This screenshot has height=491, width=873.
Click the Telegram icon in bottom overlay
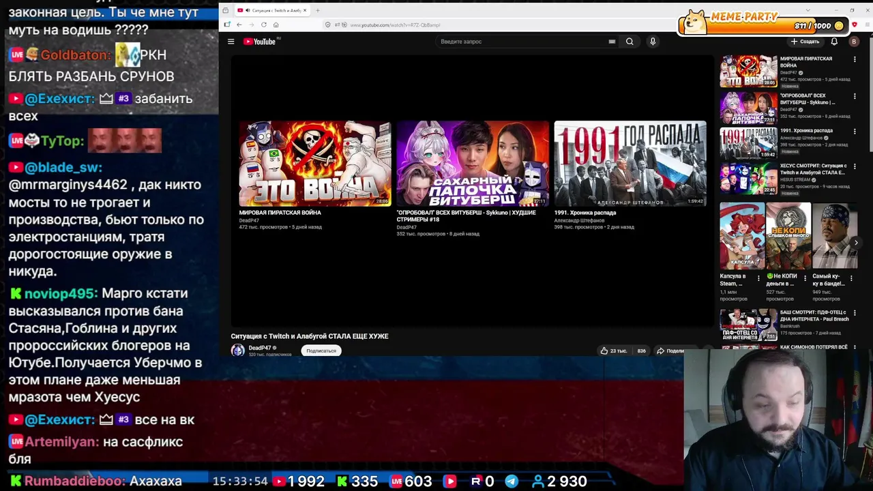click(x=512, y=481)
